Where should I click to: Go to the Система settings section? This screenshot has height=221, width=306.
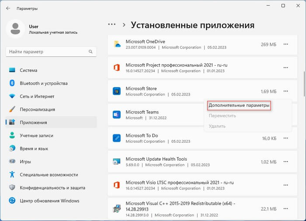pos(51,70)
